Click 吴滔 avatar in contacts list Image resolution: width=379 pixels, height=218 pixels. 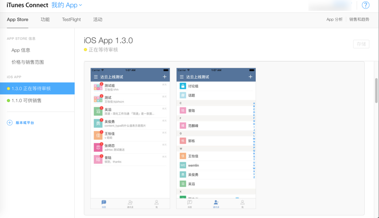click(183, 184)
